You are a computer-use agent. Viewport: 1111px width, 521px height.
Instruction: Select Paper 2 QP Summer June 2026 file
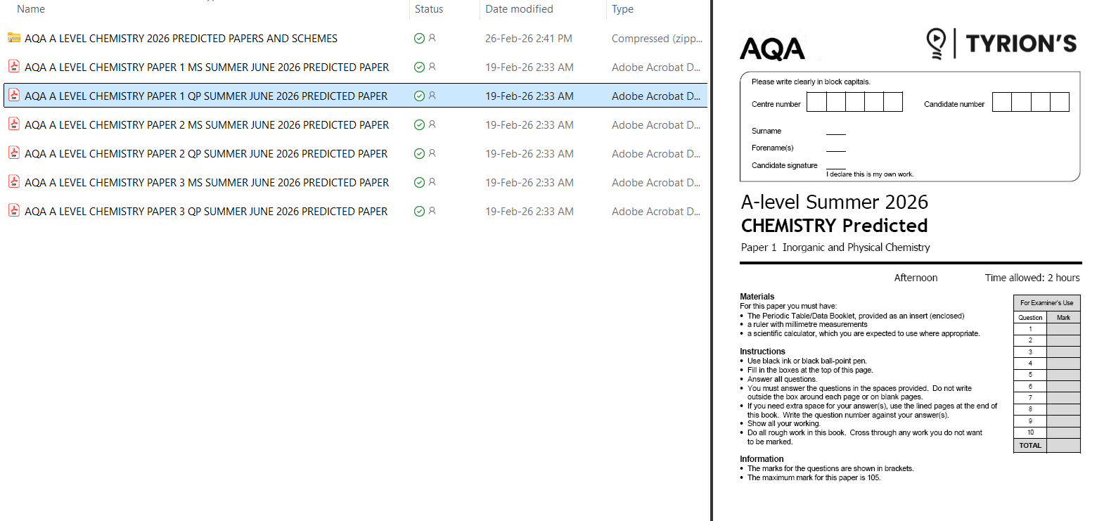[206, 154]
